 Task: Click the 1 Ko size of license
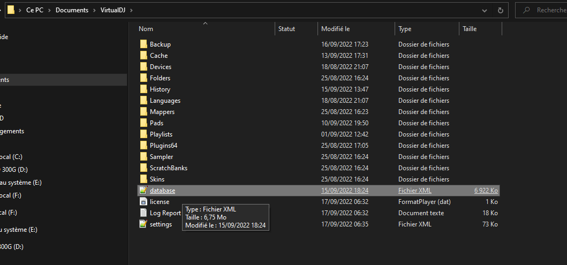[x=492, y=202]
